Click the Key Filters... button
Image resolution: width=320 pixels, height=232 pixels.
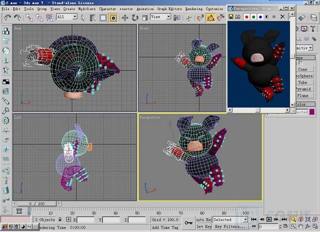(230, 227)
